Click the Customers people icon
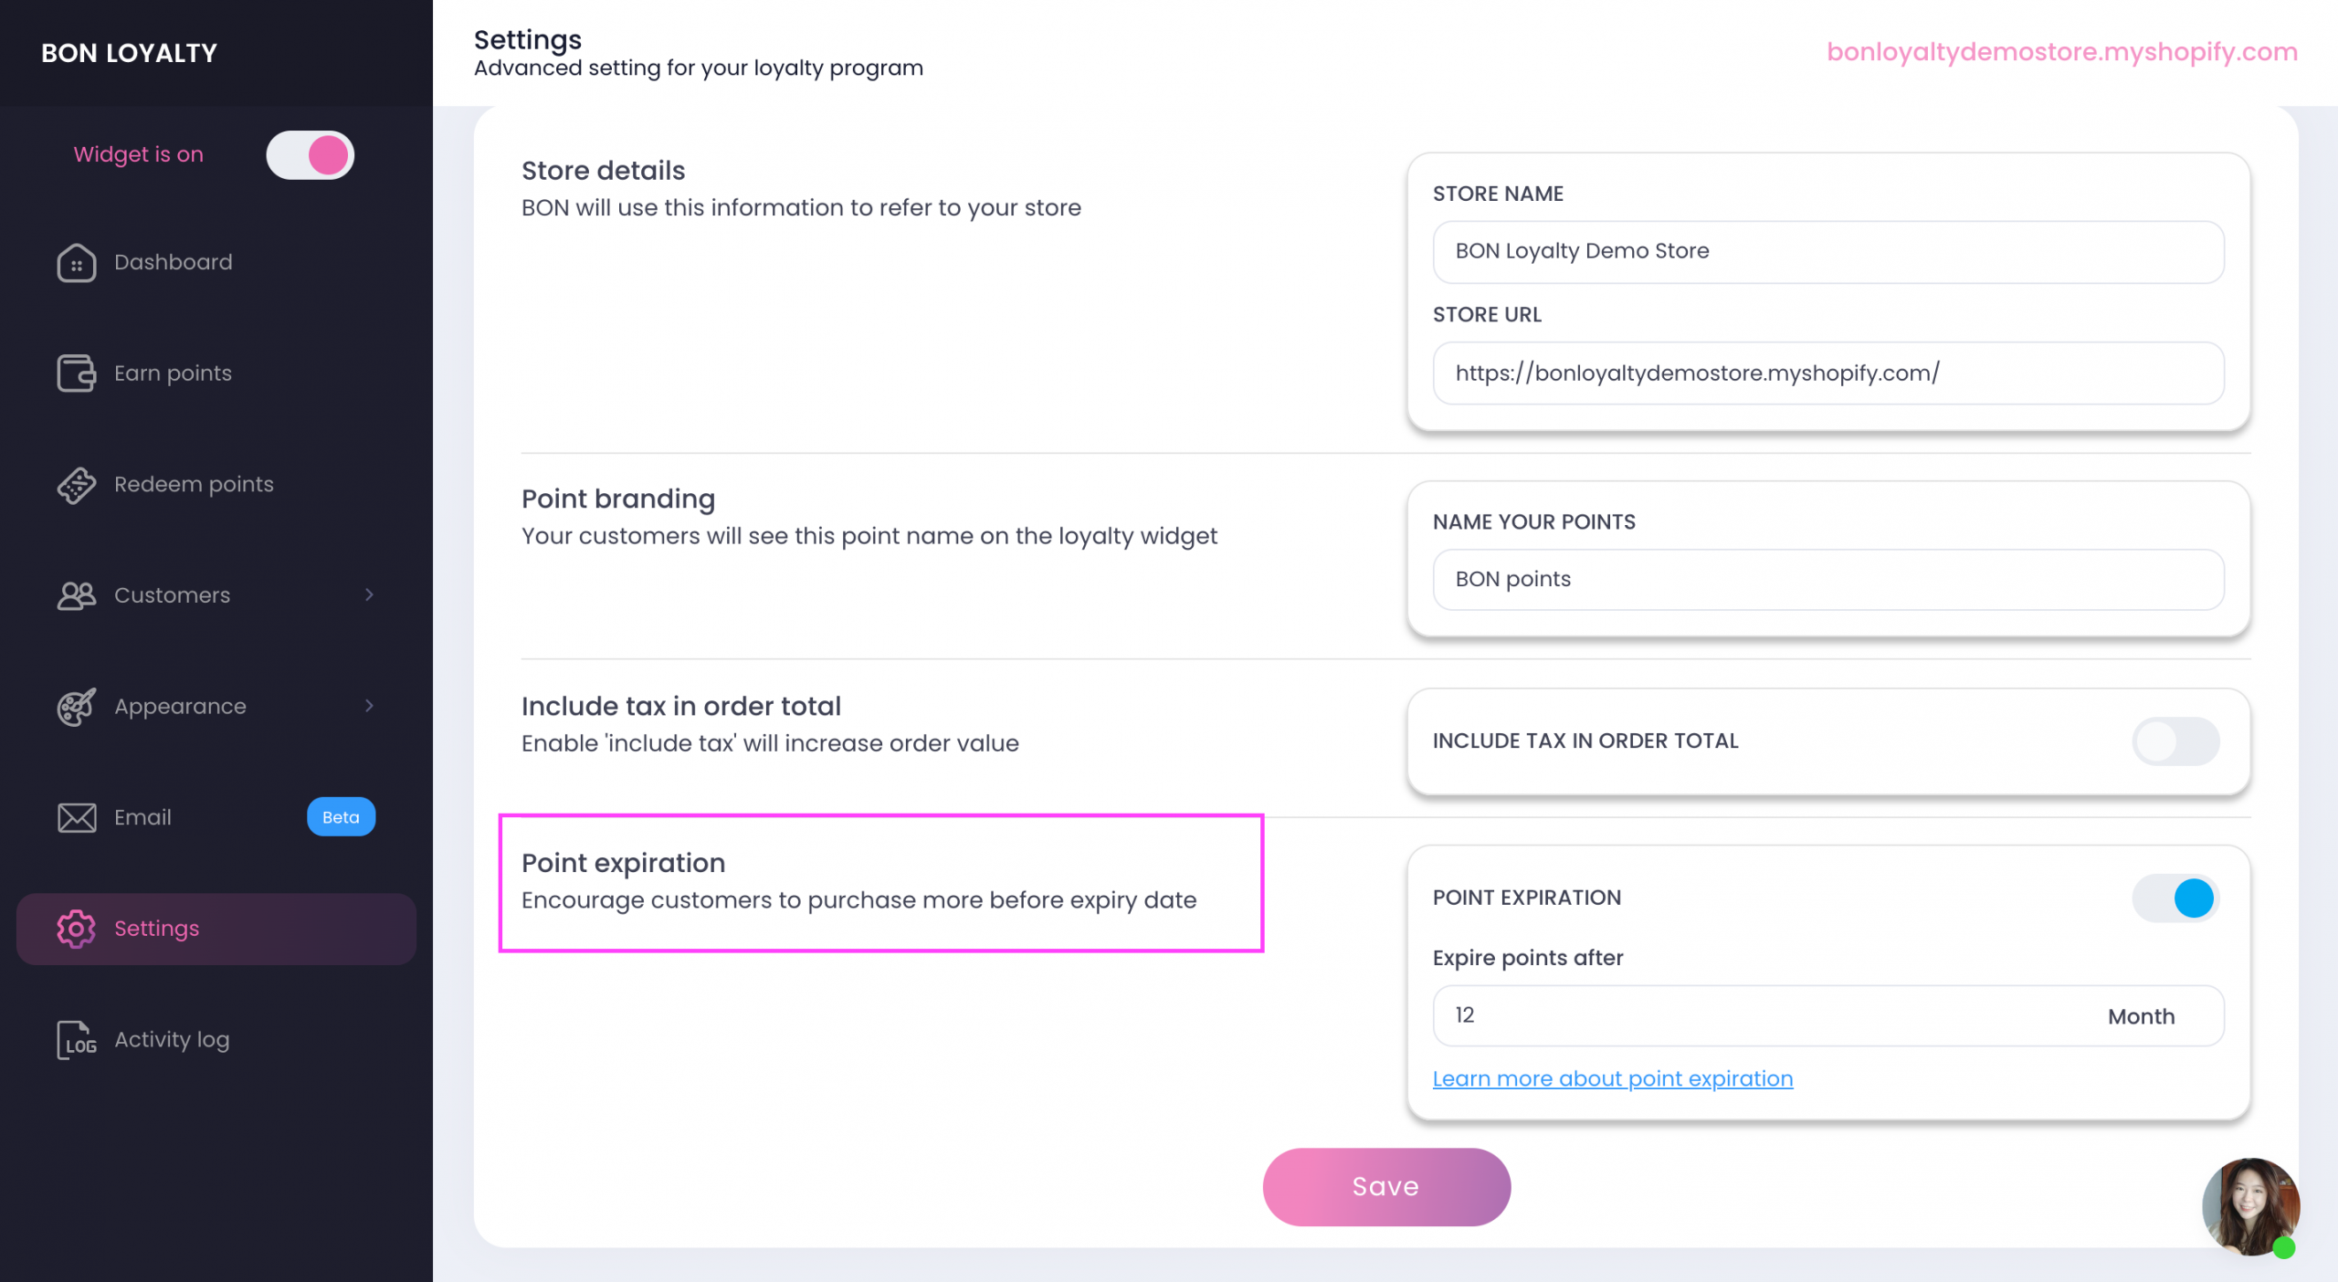 [x=77, y=595]
